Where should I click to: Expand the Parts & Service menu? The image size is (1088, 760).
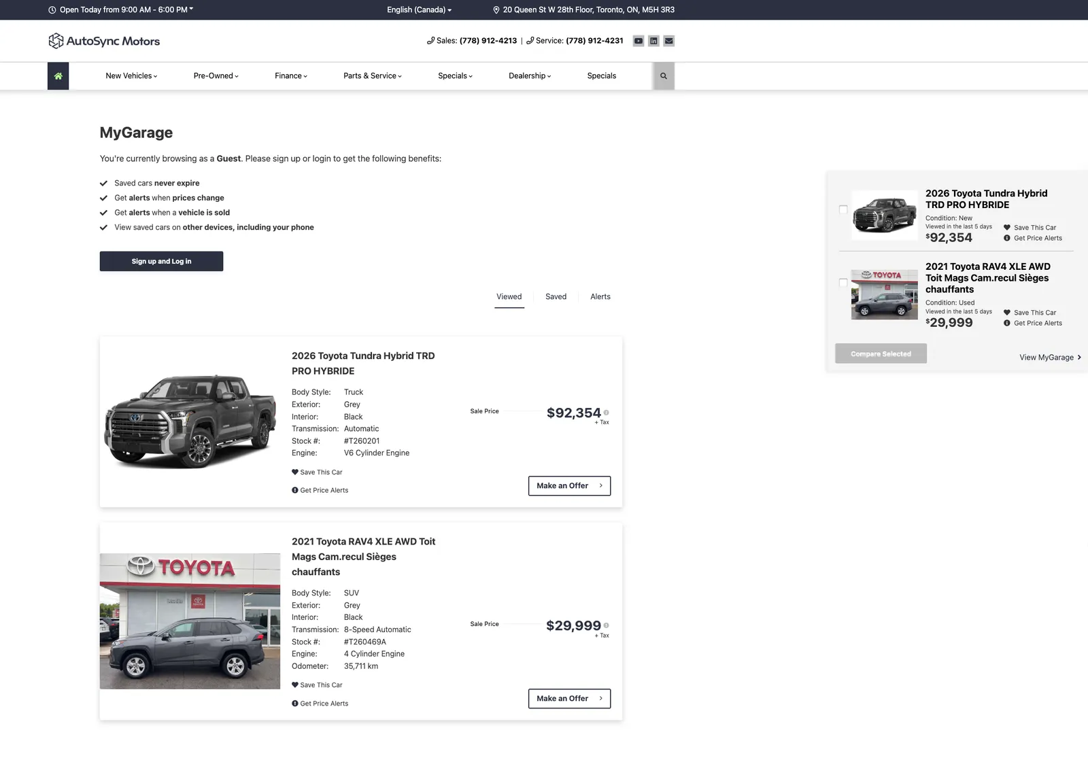point(373,76)
